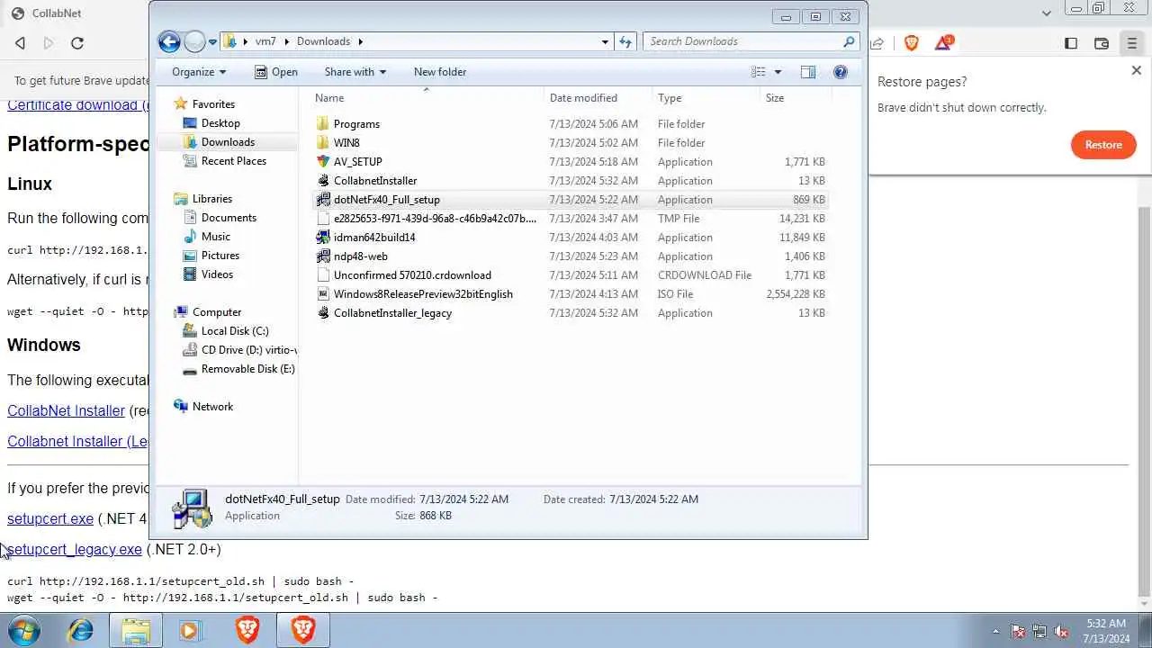Click the CollabNet Installer link in browser
The height and width of the screenshot is (648, 1152).
point(66,410)
